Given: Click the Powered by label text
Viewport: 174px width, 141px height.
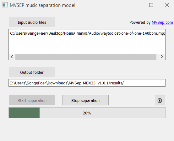Looking at the screenshot, I should pos(140,23).
